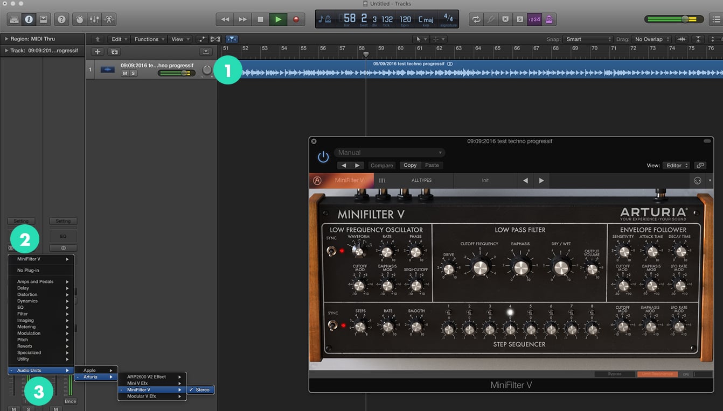Open the marquee secondary tool menu
This screenshot has width=723, height=411.
439,39
